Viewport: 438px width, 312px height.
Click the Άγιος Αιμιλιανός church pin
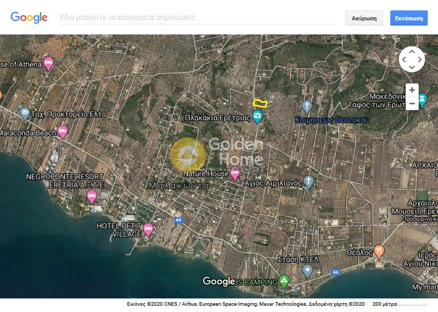pyautogui.click(x=309, y=181)
